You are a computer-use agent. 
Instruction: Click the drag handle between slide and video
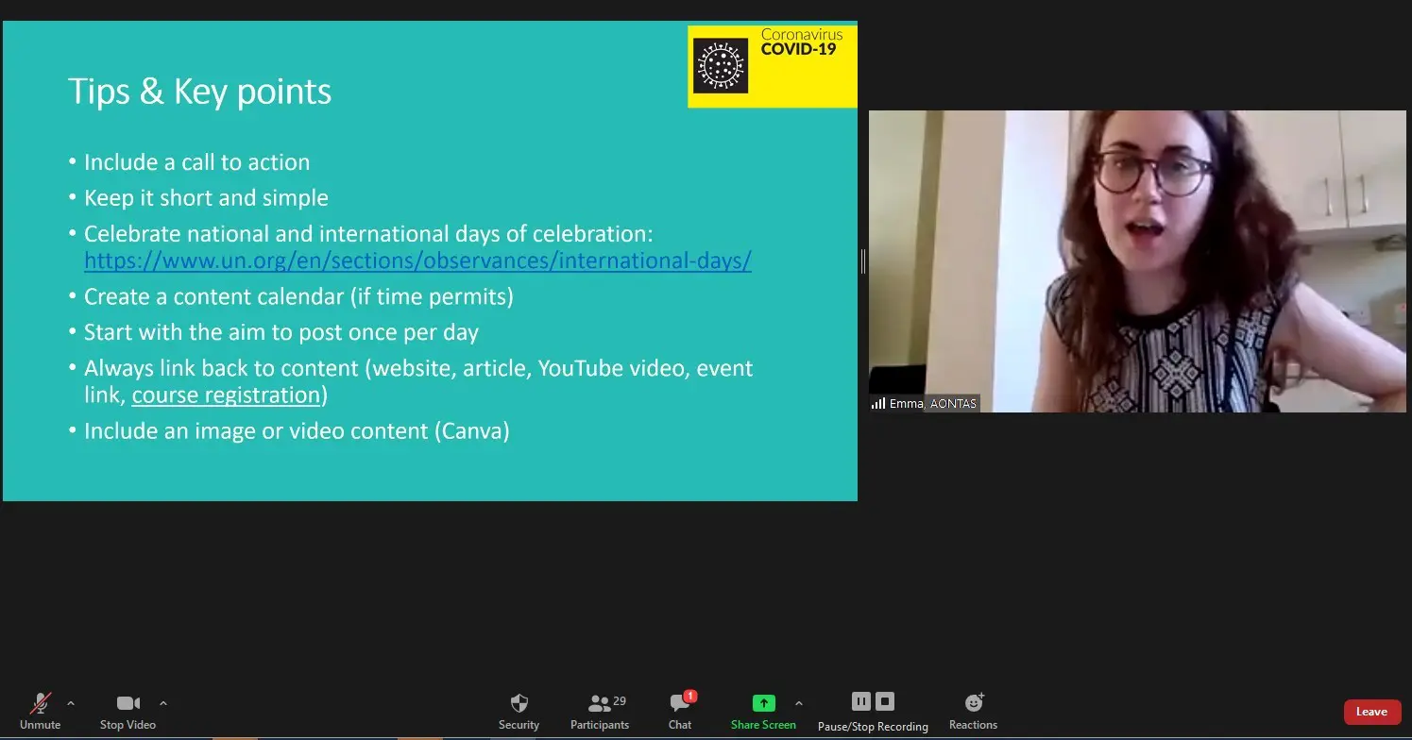(x=863, y=261)
